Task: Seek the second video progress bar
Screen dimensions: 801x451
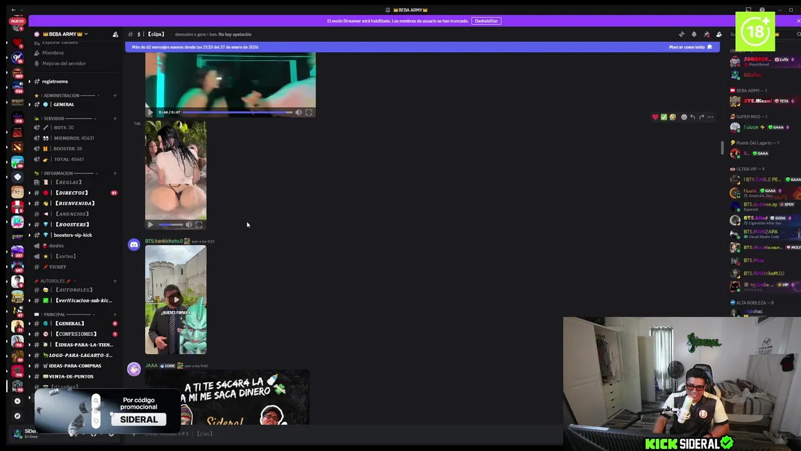Action: pos(170,225)
